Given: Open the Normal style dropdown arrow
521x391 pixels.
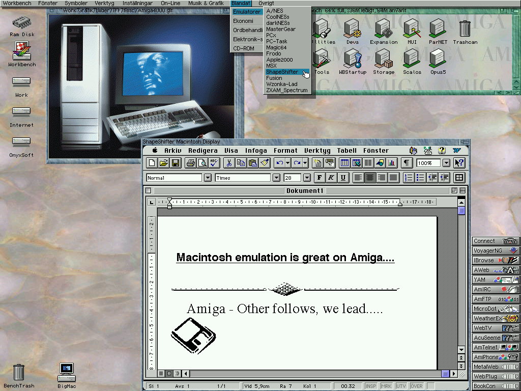Looking at the screenshot, I should (x=208, y=178).
